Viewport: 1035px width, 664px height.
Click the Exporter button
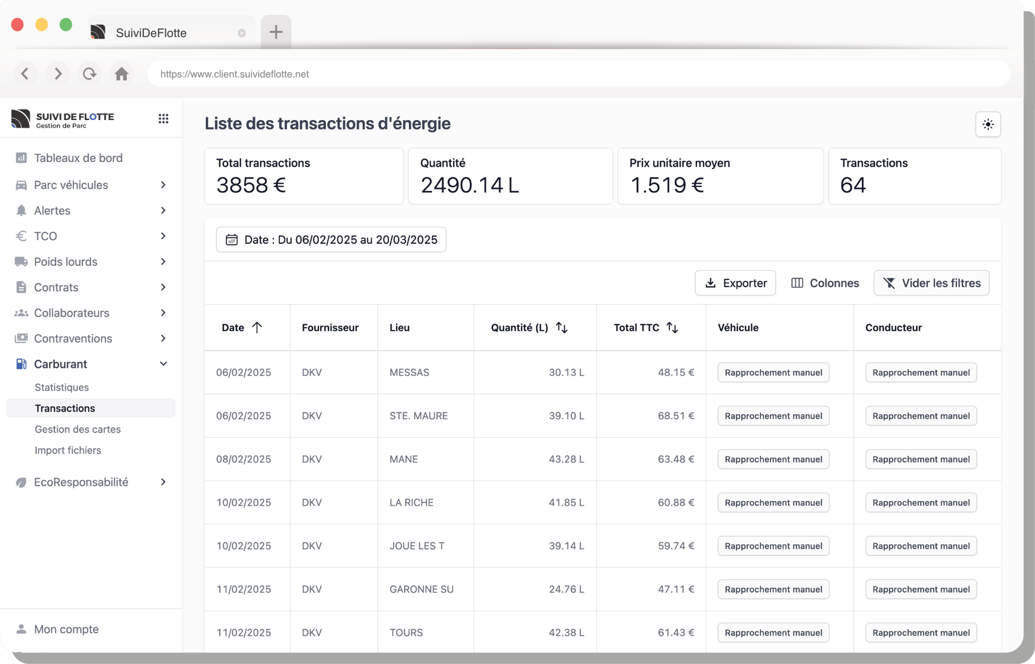pos(735,283)
